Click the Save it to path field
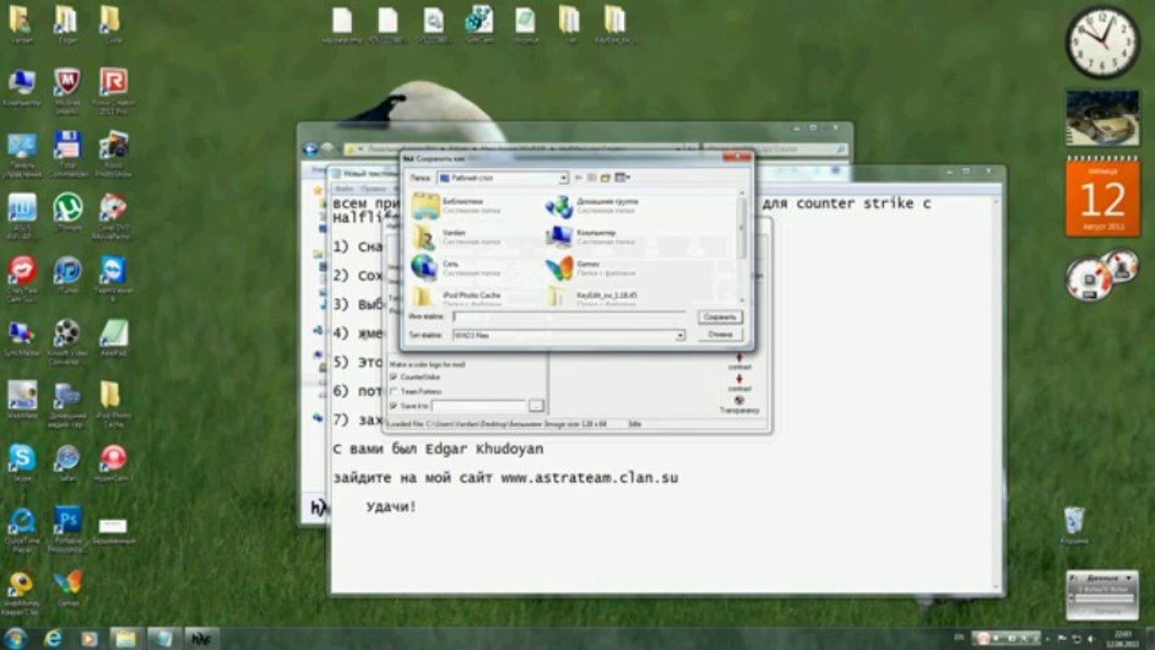This screenshot has height=650, width=1155. pos(478,406)
